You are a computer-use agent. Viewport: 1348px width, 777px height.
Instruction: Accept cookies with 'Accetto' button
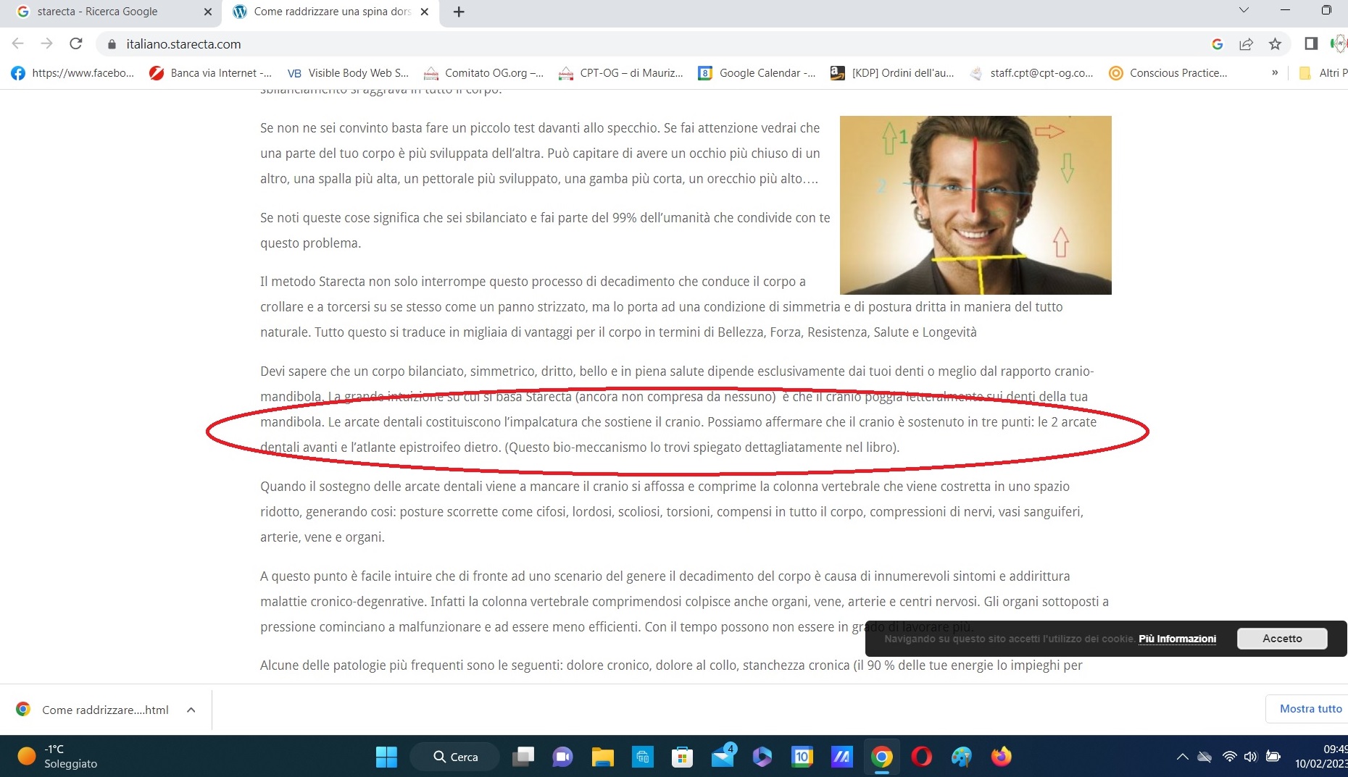point(1282,639)
